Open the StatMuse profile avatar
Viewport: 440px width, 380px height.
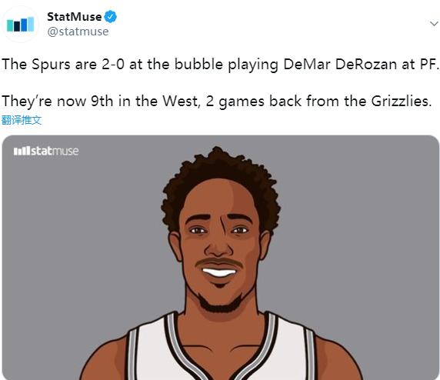coord(20,24)
